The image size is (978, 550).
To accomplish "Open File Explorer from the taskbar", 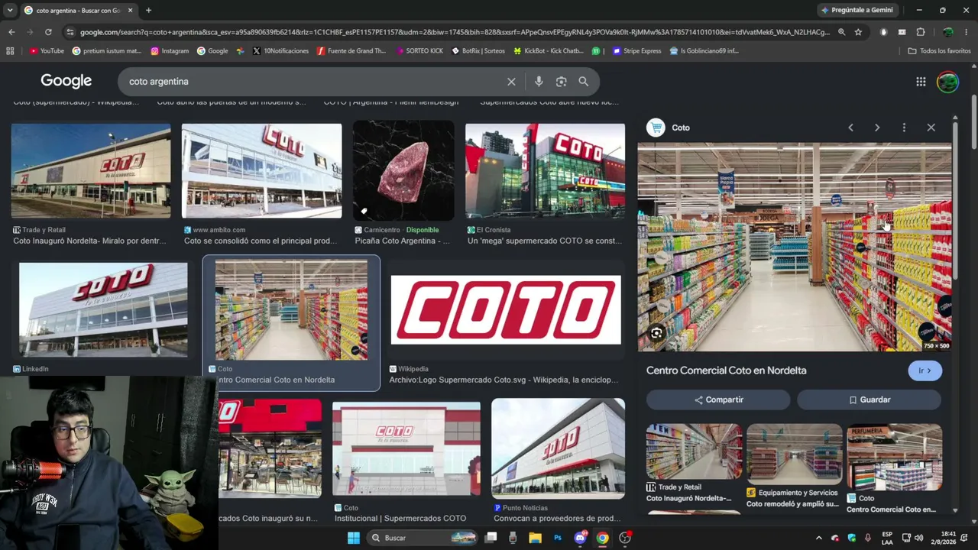I will 535,538.
